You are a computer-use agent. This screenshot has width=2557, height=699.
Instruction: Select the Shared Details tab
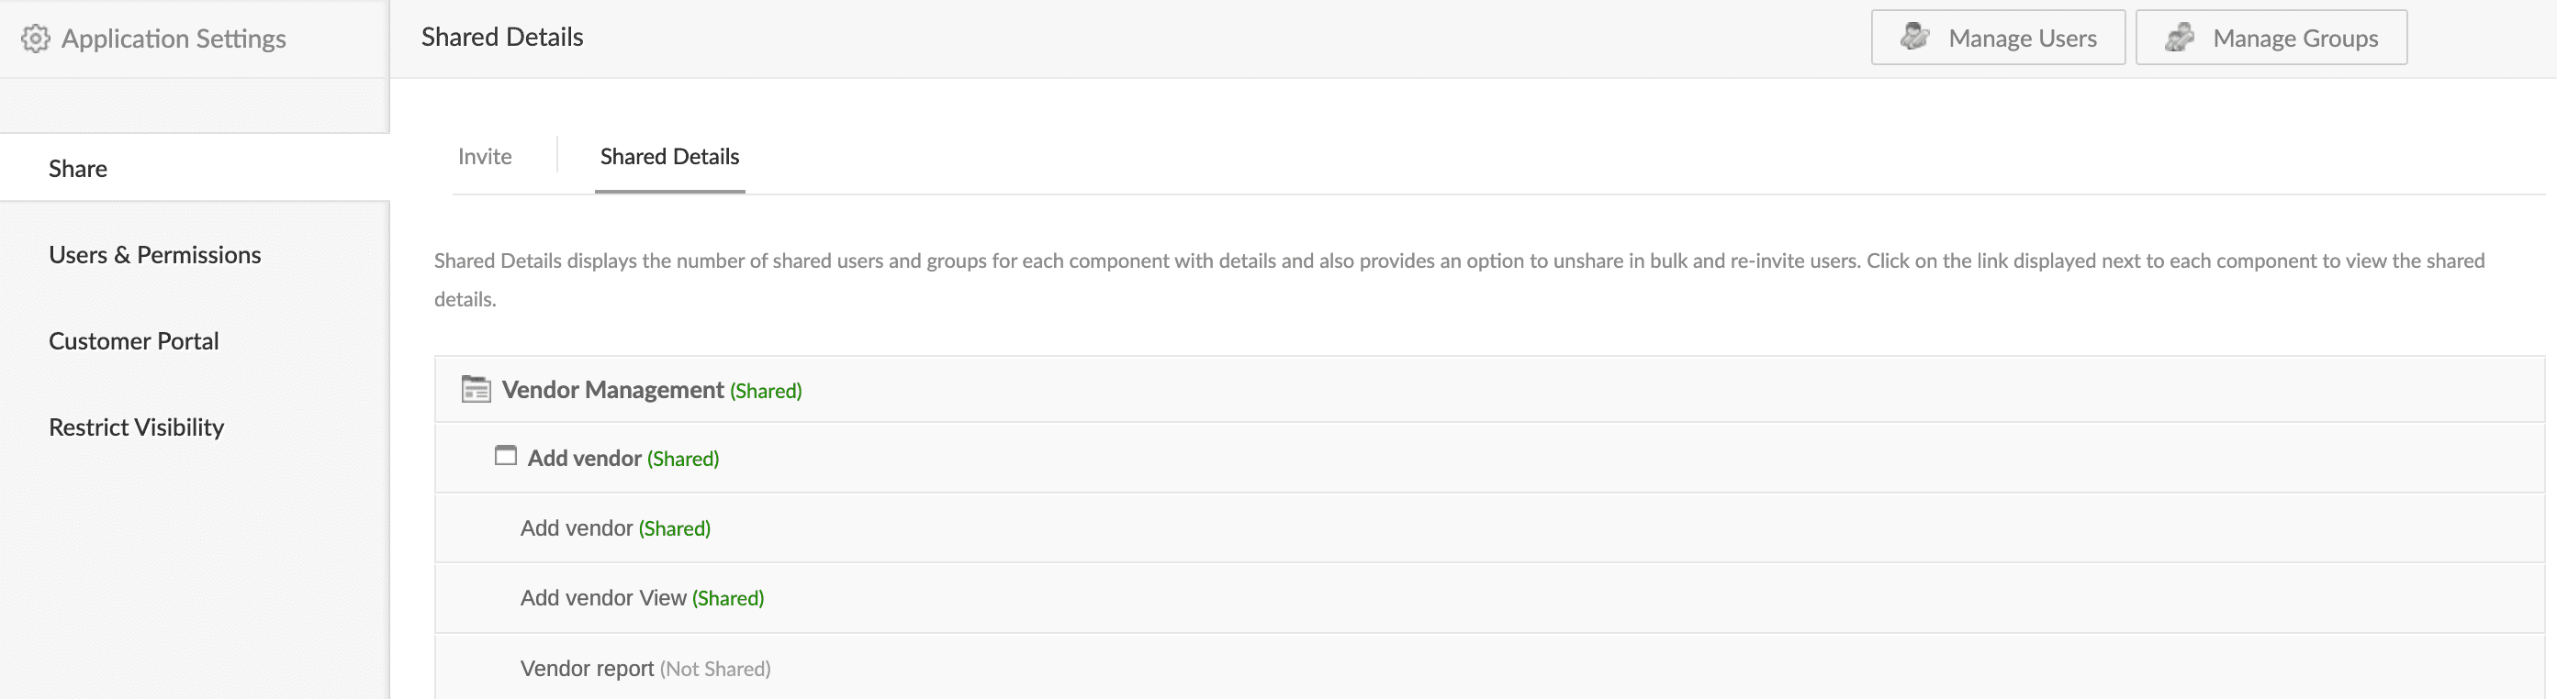(x=670, y=157)
